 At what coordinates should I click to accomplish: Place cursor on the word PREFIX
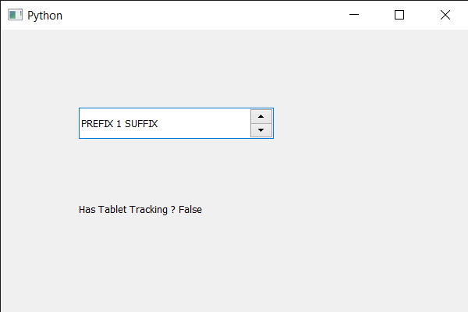(x=97, y=124)
